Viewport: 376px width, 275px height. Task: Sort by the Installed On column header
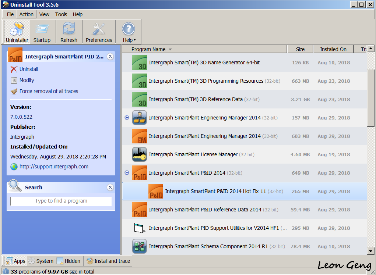click(333, 49)
